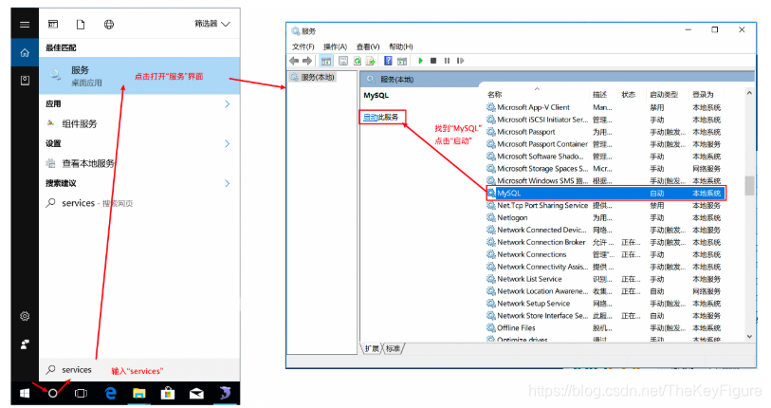Open the Windows Start button
Image resolution: width=771 pixels, height=408 pixels.
25,393
